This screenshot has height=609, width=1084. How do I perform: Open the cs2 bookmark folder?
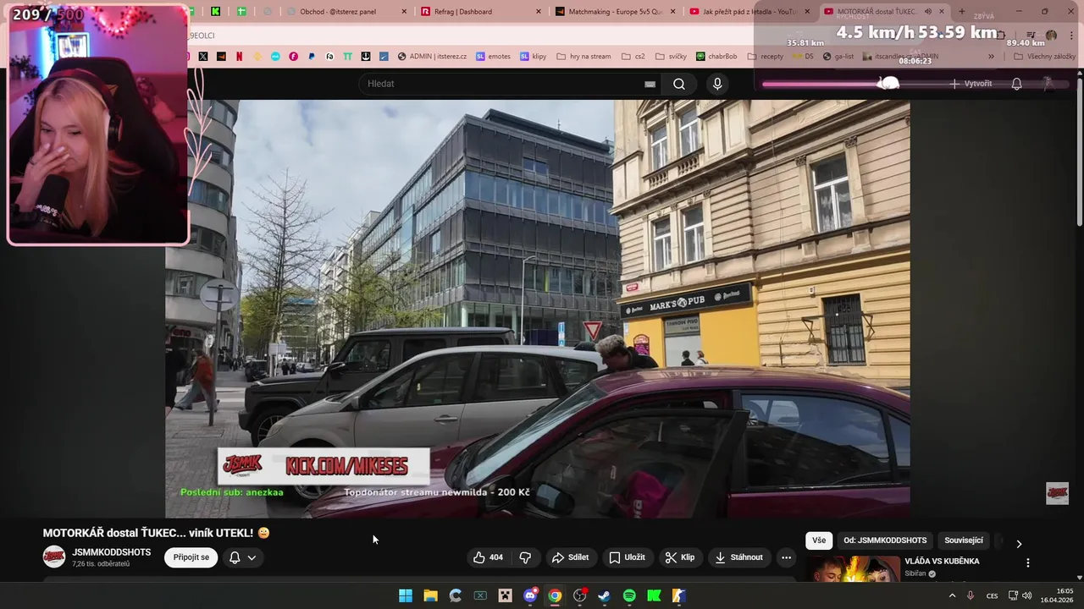tap(633, 57)
